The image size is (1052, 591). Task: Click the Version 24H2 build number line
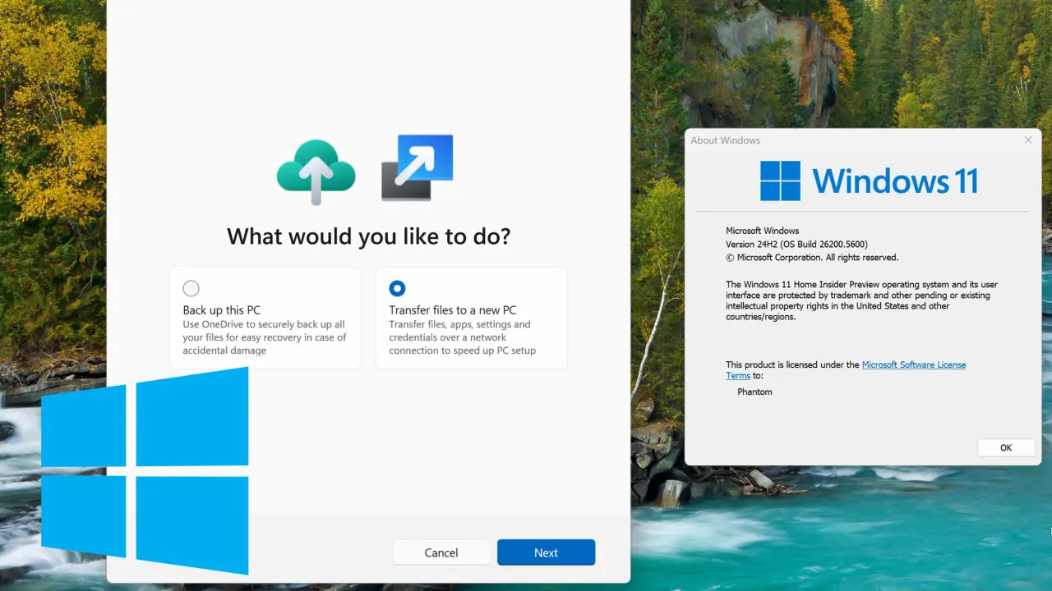click(x=796, y=244)
